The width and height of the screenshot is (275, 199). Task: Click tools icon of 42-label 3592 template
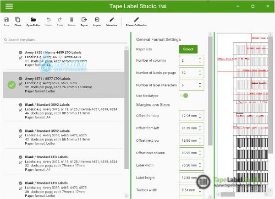(21, 136)
